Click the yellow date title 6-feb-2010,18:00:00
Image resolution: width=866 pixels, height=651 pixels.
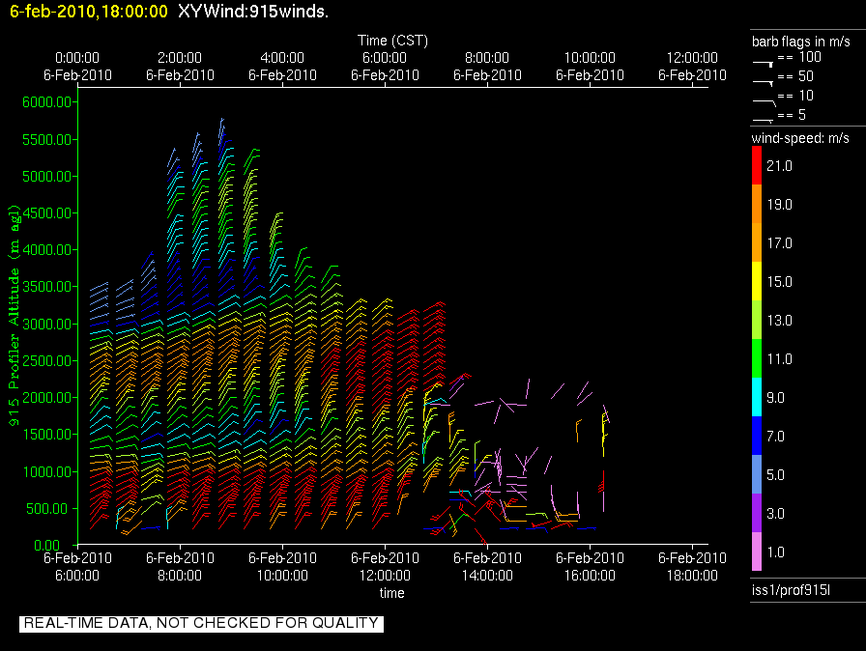pyautogui.click(x=89, y=13)
